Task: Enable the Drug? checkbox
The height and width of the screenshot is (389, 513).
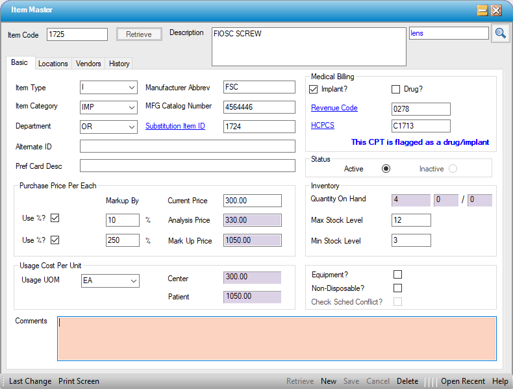Action: coord(395,89)
